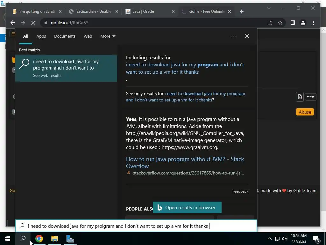
Task: Click corrected query link with "program"
Action: 185,68
